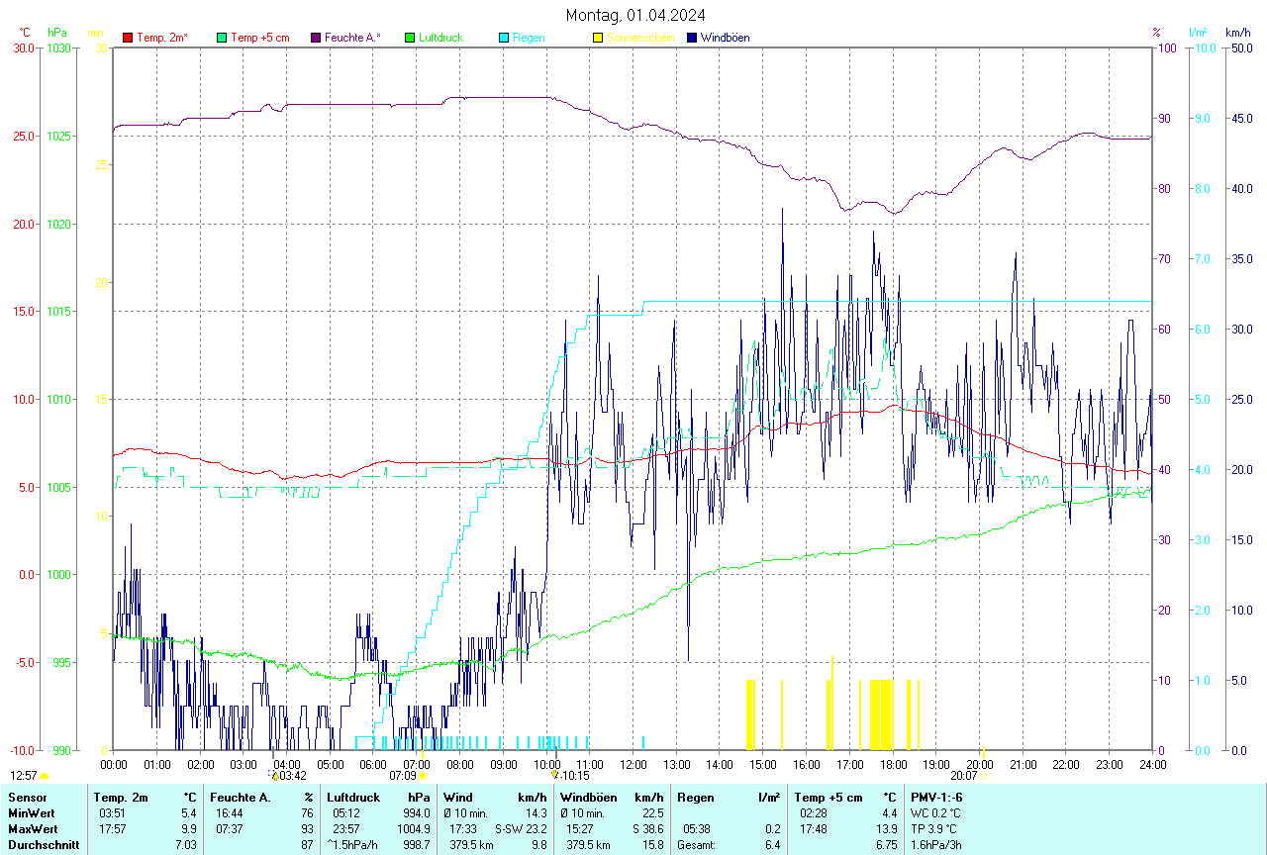Screen dimensions: 1267x855
Task: Click the 'Luftdruck' column header in table
Action: click(x=353, y=798)
